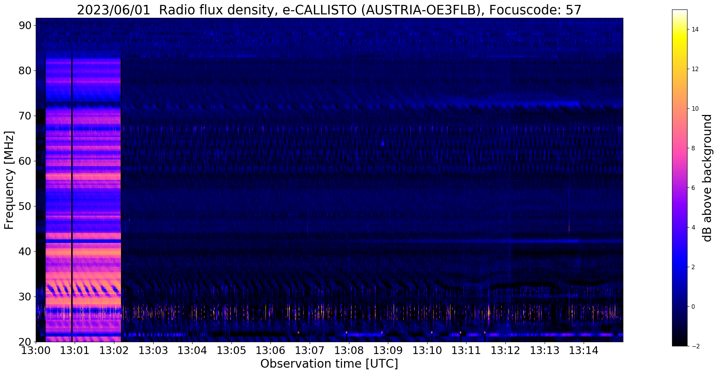718x374 pixels.
Task: Click the 30 MHz frequency tick label
Action: (x=25, y=297)
